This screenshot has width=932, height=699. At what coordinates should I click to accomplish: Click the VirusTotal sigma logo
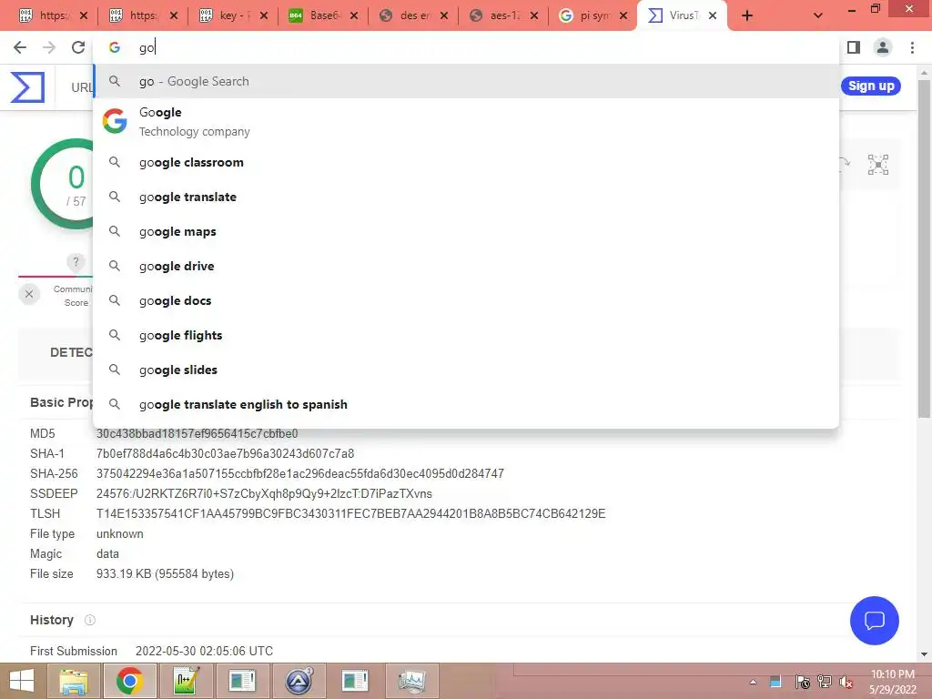point(28,86)
